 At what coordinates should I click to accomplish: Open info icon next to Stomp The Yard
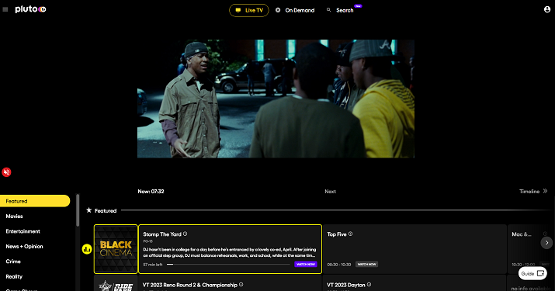click(x=185, y=234)
